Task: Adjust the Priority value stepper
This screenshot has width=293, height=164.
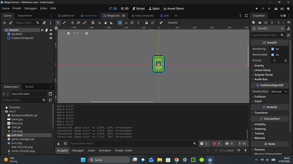Action: click(285, 61)
